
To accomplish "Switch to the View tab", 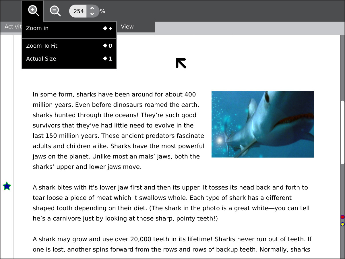I will click(x=127, y=27).
